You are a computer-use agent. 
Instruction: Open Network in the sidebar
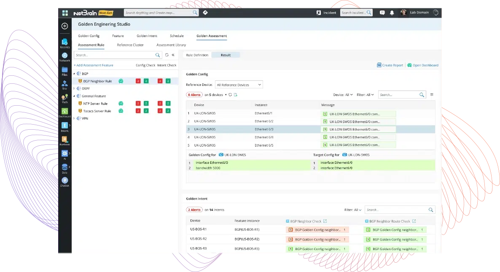65,57
